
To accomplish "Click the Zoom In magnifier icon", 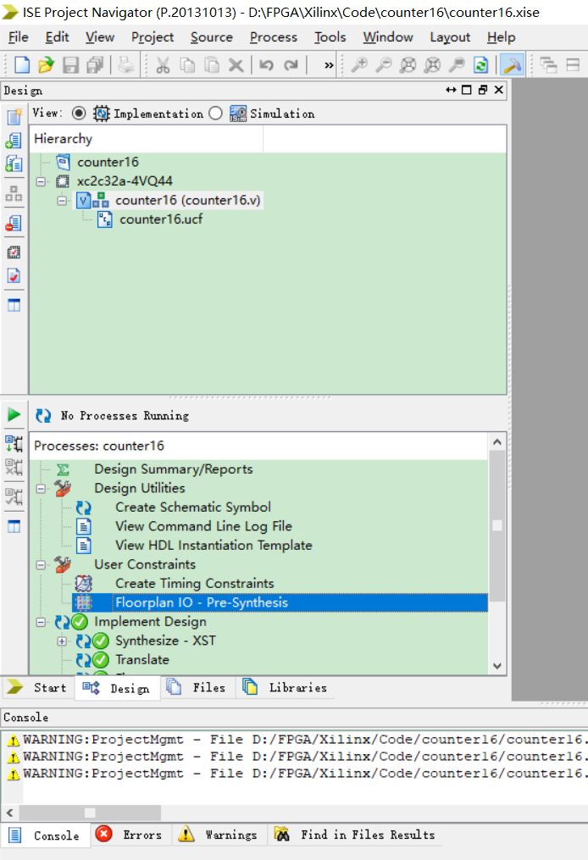I will click(x=359, y=64).
